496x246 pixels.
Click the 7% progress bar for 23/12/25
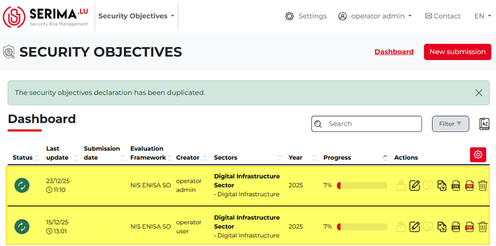tap(362, 185)
